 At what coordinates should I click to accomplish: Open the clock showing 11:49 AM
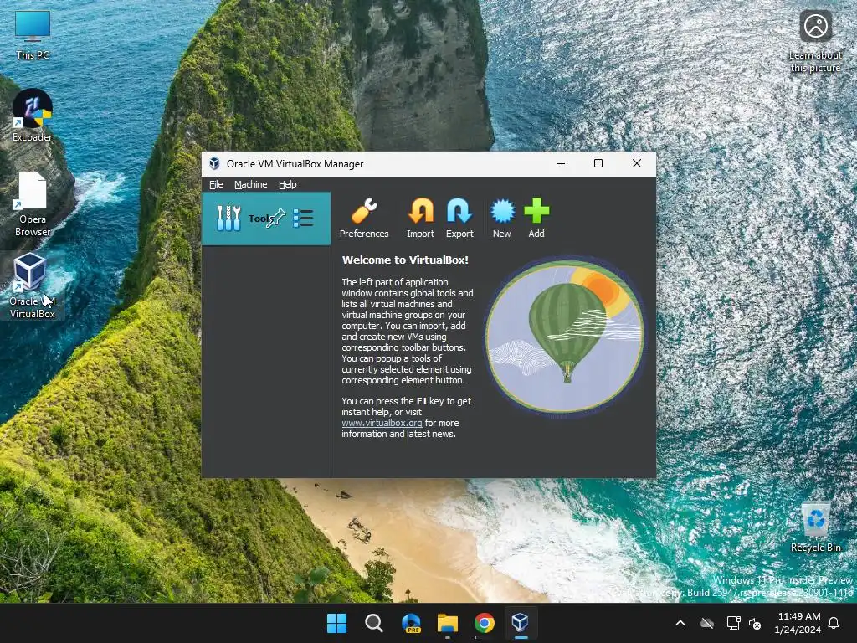pos(798,623)
